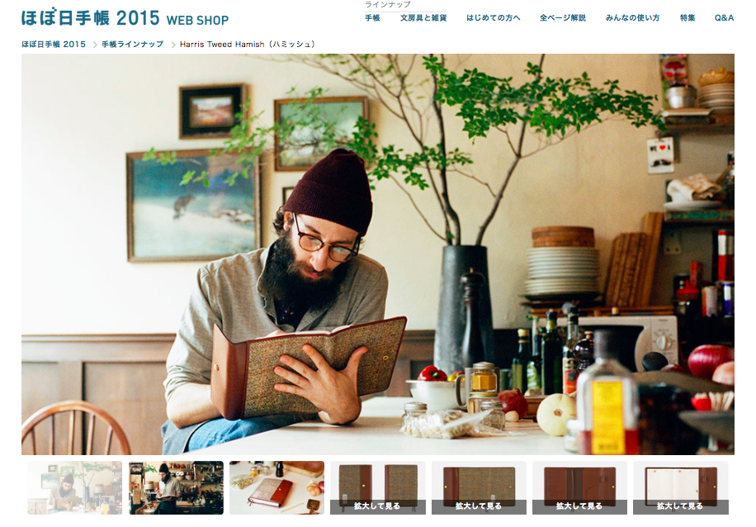Click the ラインナップ label above the menu

[388, 4]
